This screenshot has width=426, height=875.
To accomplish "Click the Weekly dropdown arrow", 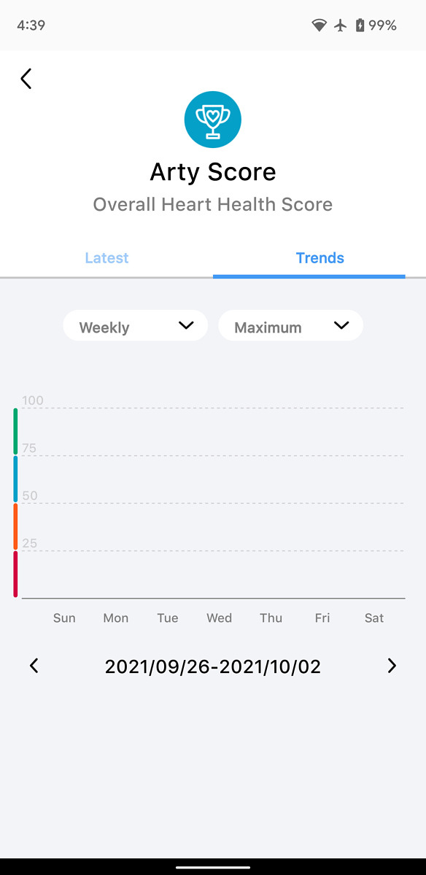I will pos(186,325).
